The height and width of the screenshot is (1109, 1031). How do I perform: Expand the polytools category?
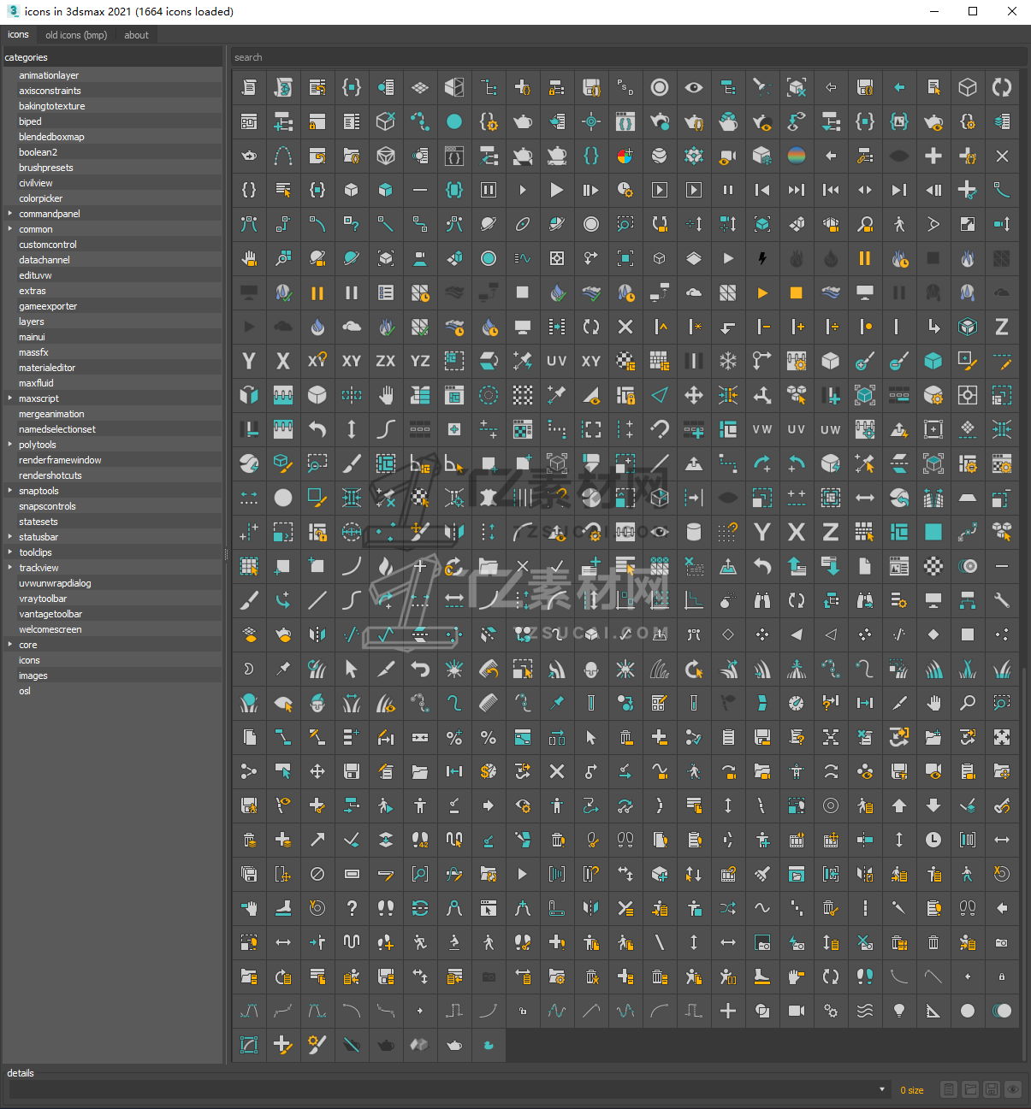pos(10,445)
